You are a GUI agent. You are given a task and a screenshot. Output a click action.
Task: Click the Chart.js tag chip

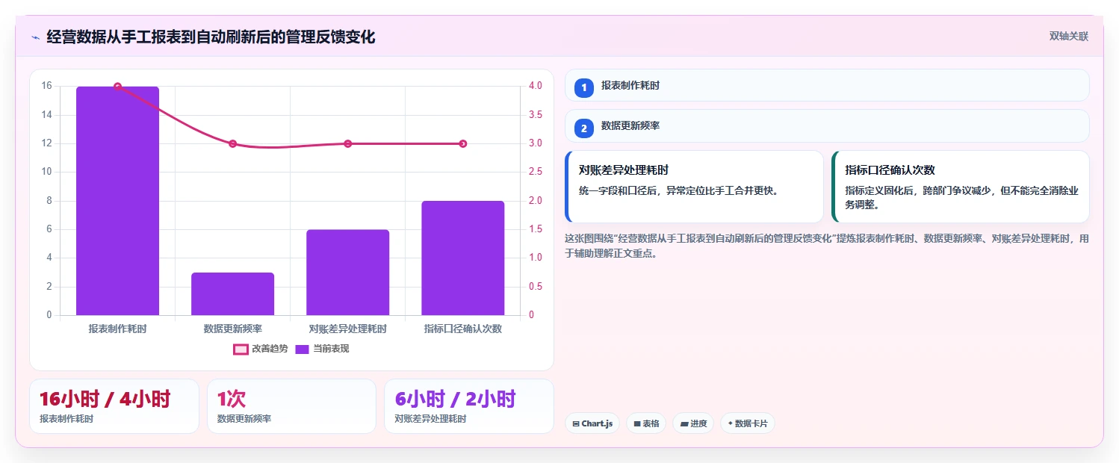point(592,423)
